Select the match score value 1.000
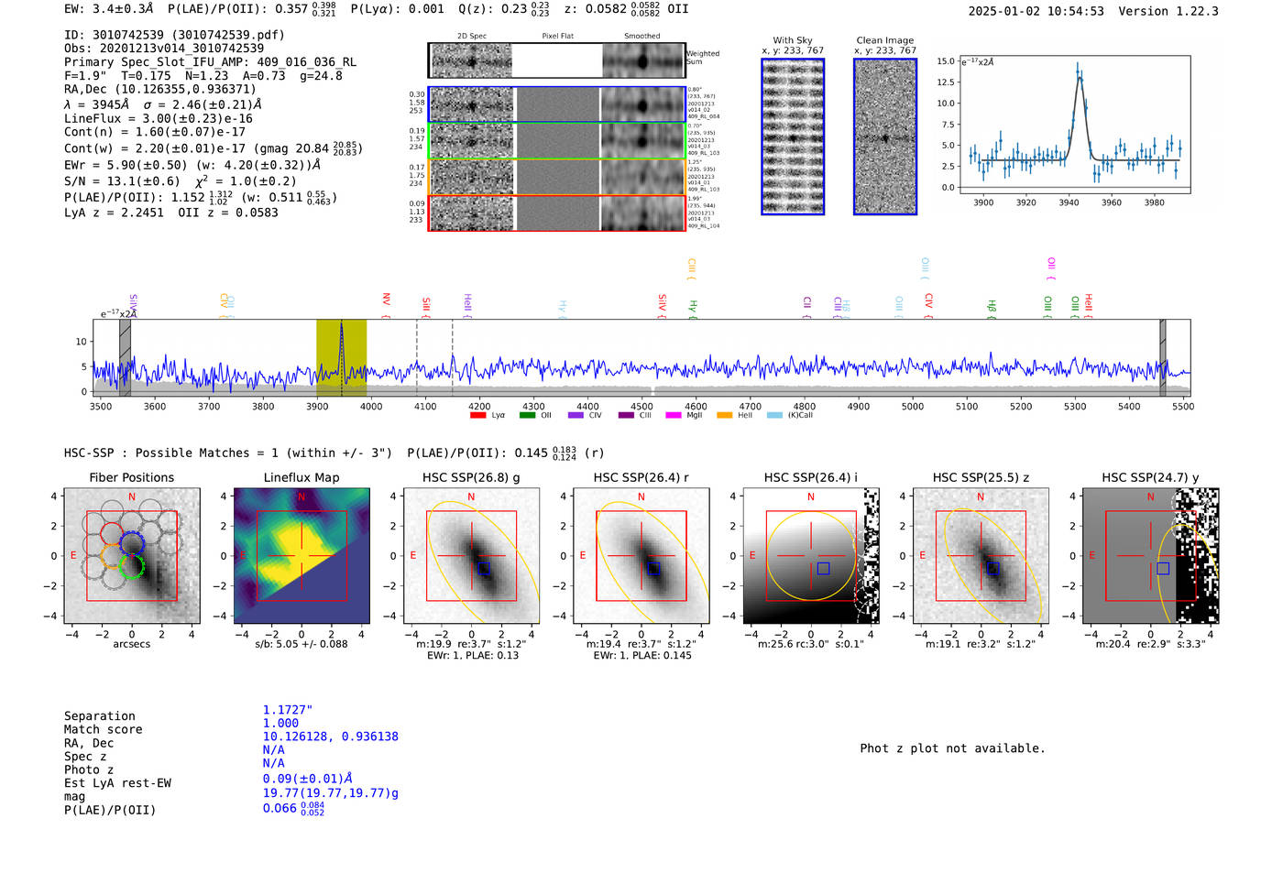 click(280, 723)
